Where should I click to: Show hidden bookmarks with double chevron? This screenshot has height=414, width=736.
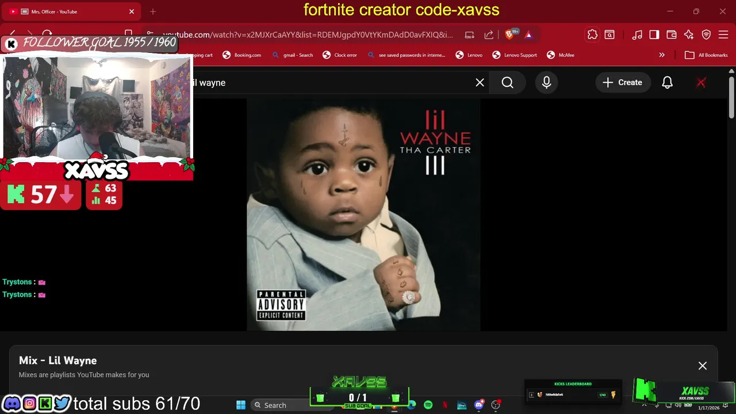click(662, 55)
